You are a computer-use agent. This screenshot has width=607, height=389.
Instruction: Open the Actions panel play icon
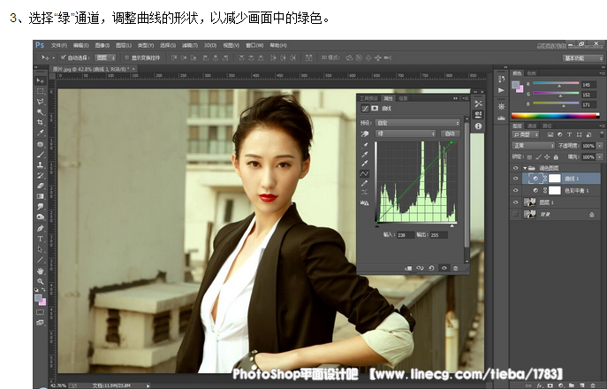pyautogui.click(x=502, y=90)
